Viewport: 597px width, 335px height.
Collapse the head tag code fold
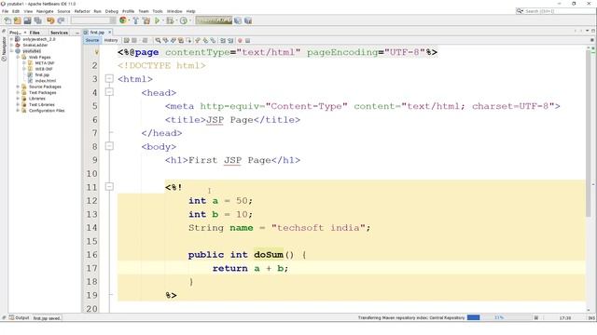click(x=109, y=92)
